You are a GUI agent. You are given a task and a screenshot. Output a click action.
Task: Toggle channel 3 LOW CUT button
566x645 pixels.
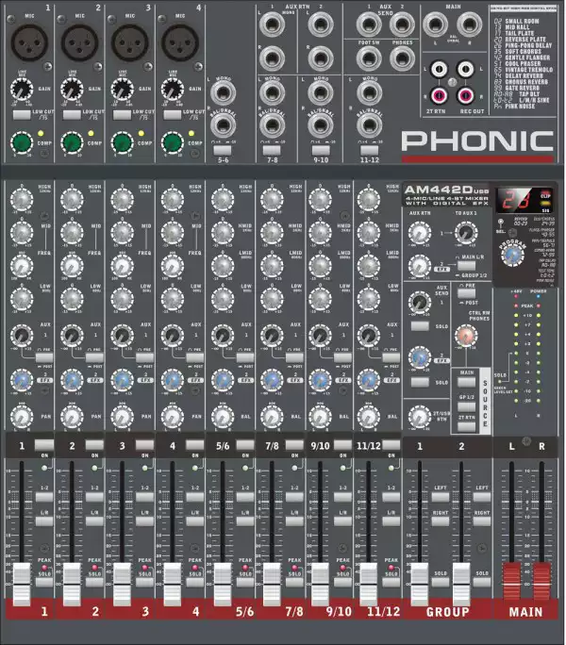(123, 115)
